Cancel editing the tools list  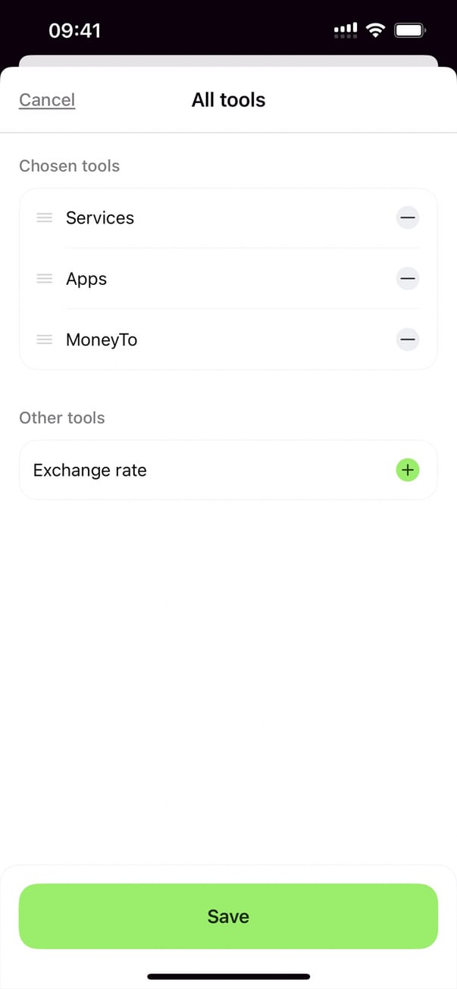(x=47, y=100)
